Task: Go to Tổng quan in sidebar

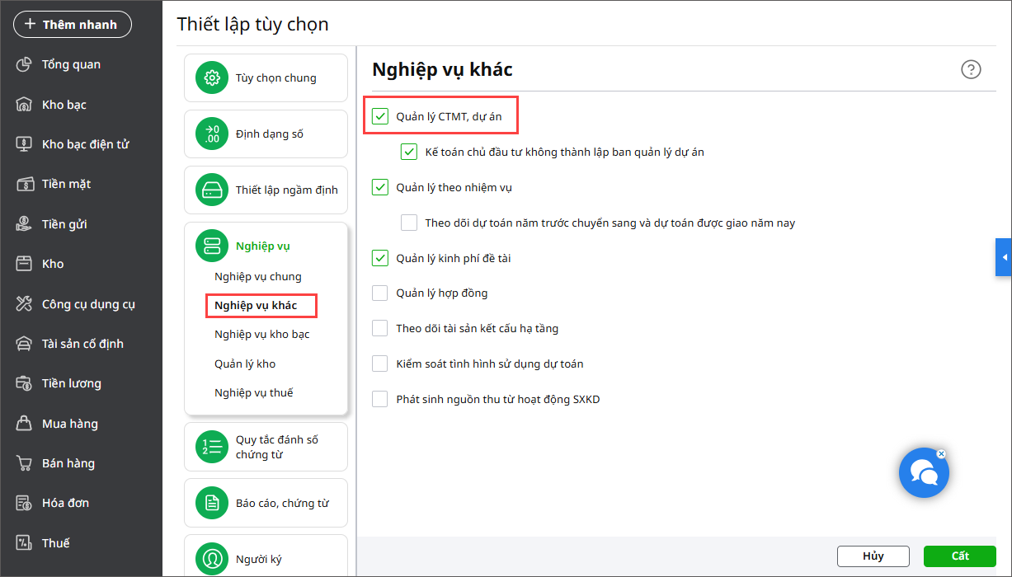Action: [72, 64]
